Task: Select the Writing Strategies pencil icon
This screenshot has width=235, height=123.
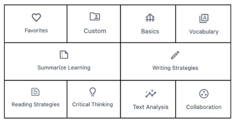Action: pyautogui.click(x=175, y=55)
